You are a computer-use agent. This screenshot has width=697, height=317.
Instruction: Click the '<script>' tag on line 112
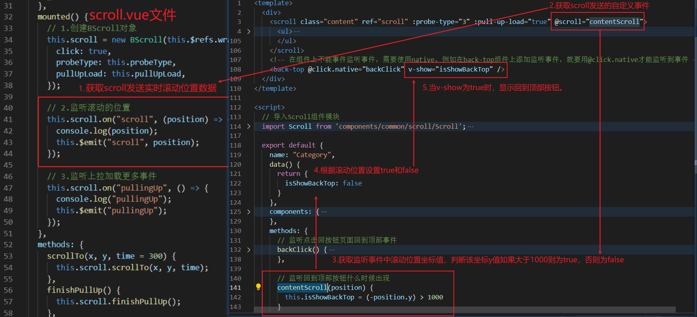(270, 108)
